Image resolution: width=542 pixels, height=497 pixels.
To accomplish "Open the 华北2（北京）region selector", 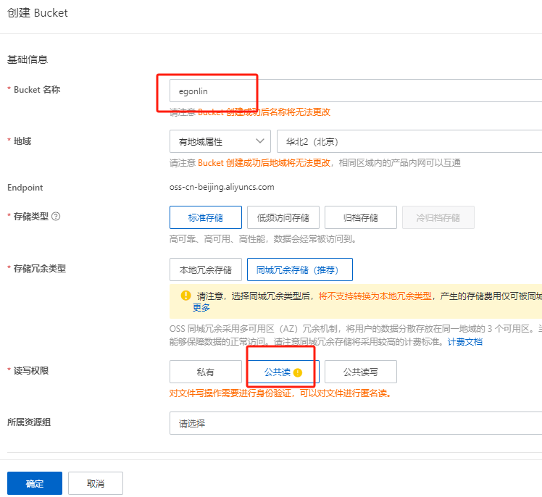I will tap(409, 141).
